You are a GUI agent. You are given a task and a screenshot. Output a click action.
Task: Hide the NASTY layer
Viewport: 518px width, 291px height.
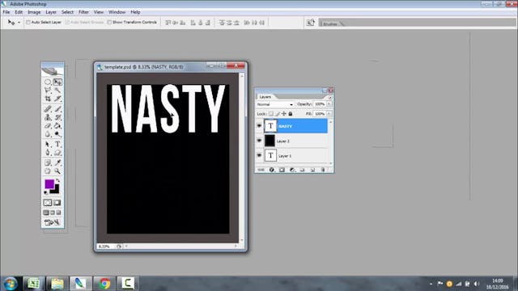click(259, 126)
